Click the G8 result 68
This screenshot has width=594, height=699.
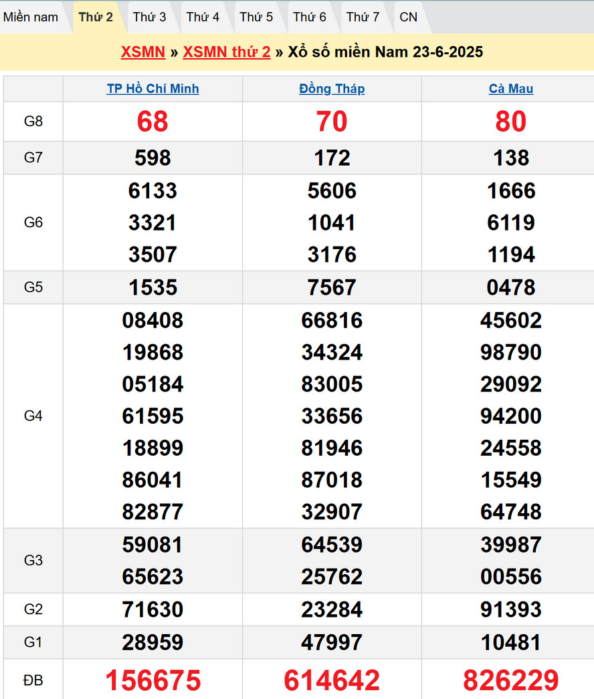pos(153,122)
